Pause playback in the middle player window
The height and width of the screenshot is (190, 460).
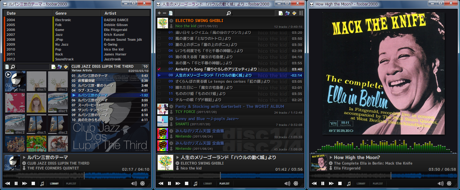169,184
